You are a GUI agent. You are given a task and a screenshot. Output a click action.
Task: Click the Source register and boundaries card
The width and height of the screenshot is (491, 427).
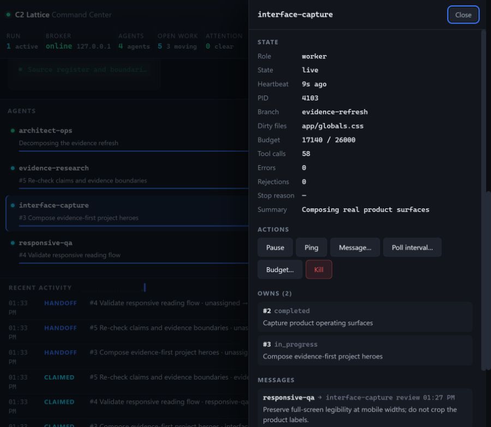[x=84, y=75]
